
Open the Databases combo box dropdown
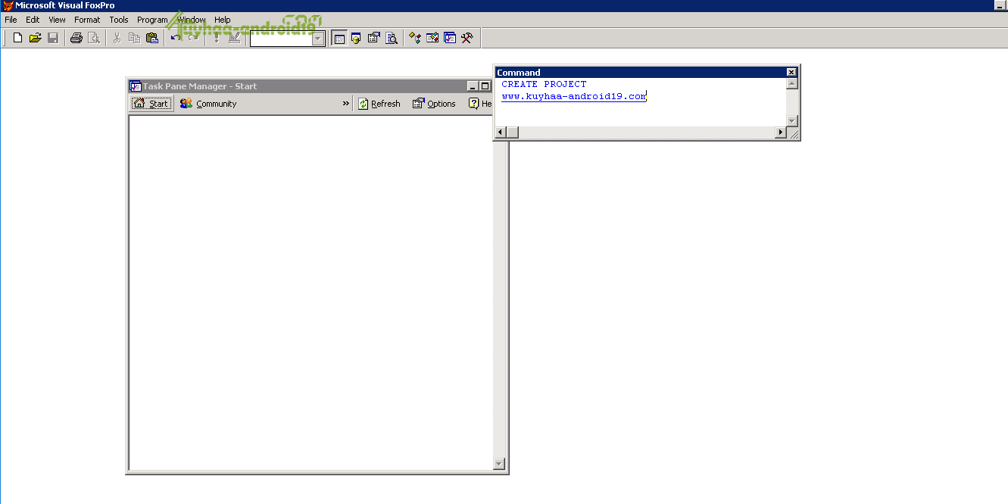click(x=318, y=39)
